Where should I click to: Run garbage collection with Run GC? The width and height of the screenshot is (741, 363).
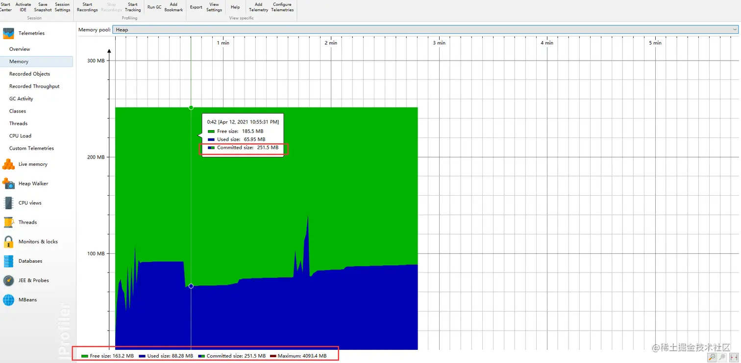[154, 7]
